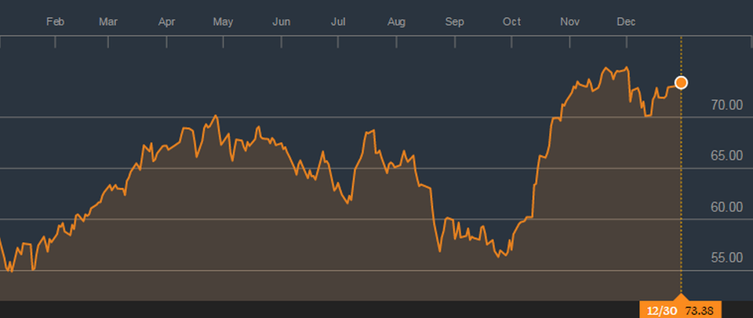Click the Dec label on the timeline
This screenshot has height=318, width=753.
[625, 22]
